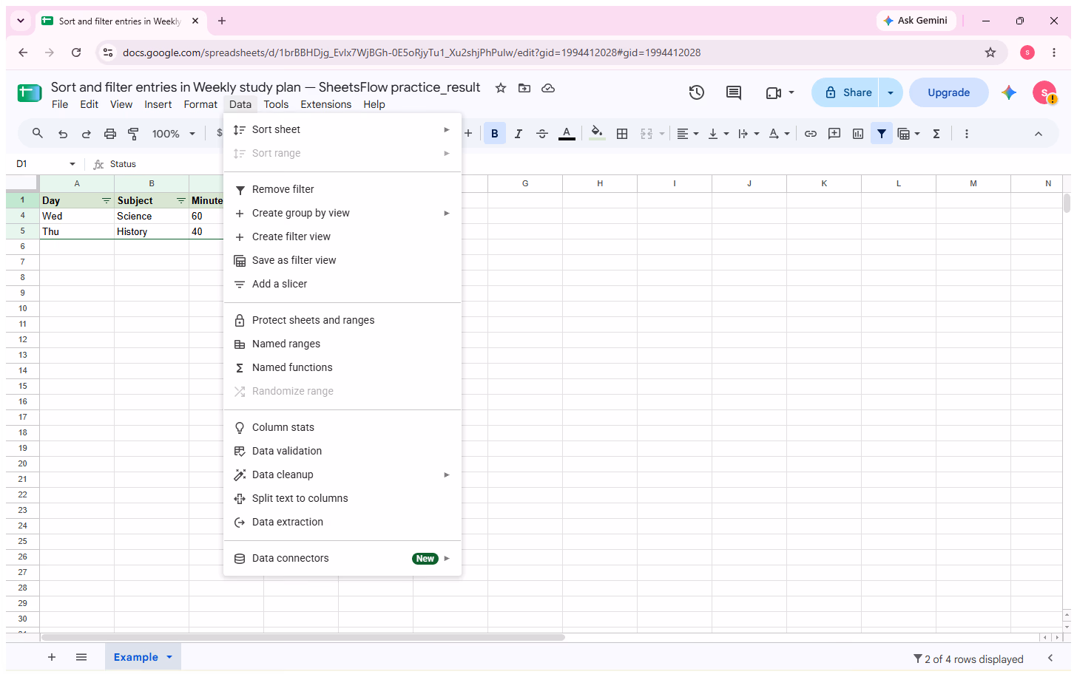Open the Insert menu
Viewport: 1077px width, 677px height.
[x=158, y=104]
